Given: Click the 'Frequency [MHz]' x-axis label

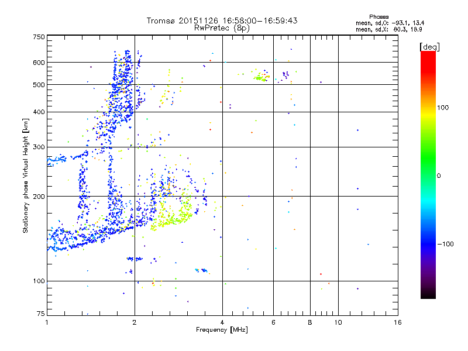Looking at the screenshot, I should pyautogui.click(x=222, y=330).
